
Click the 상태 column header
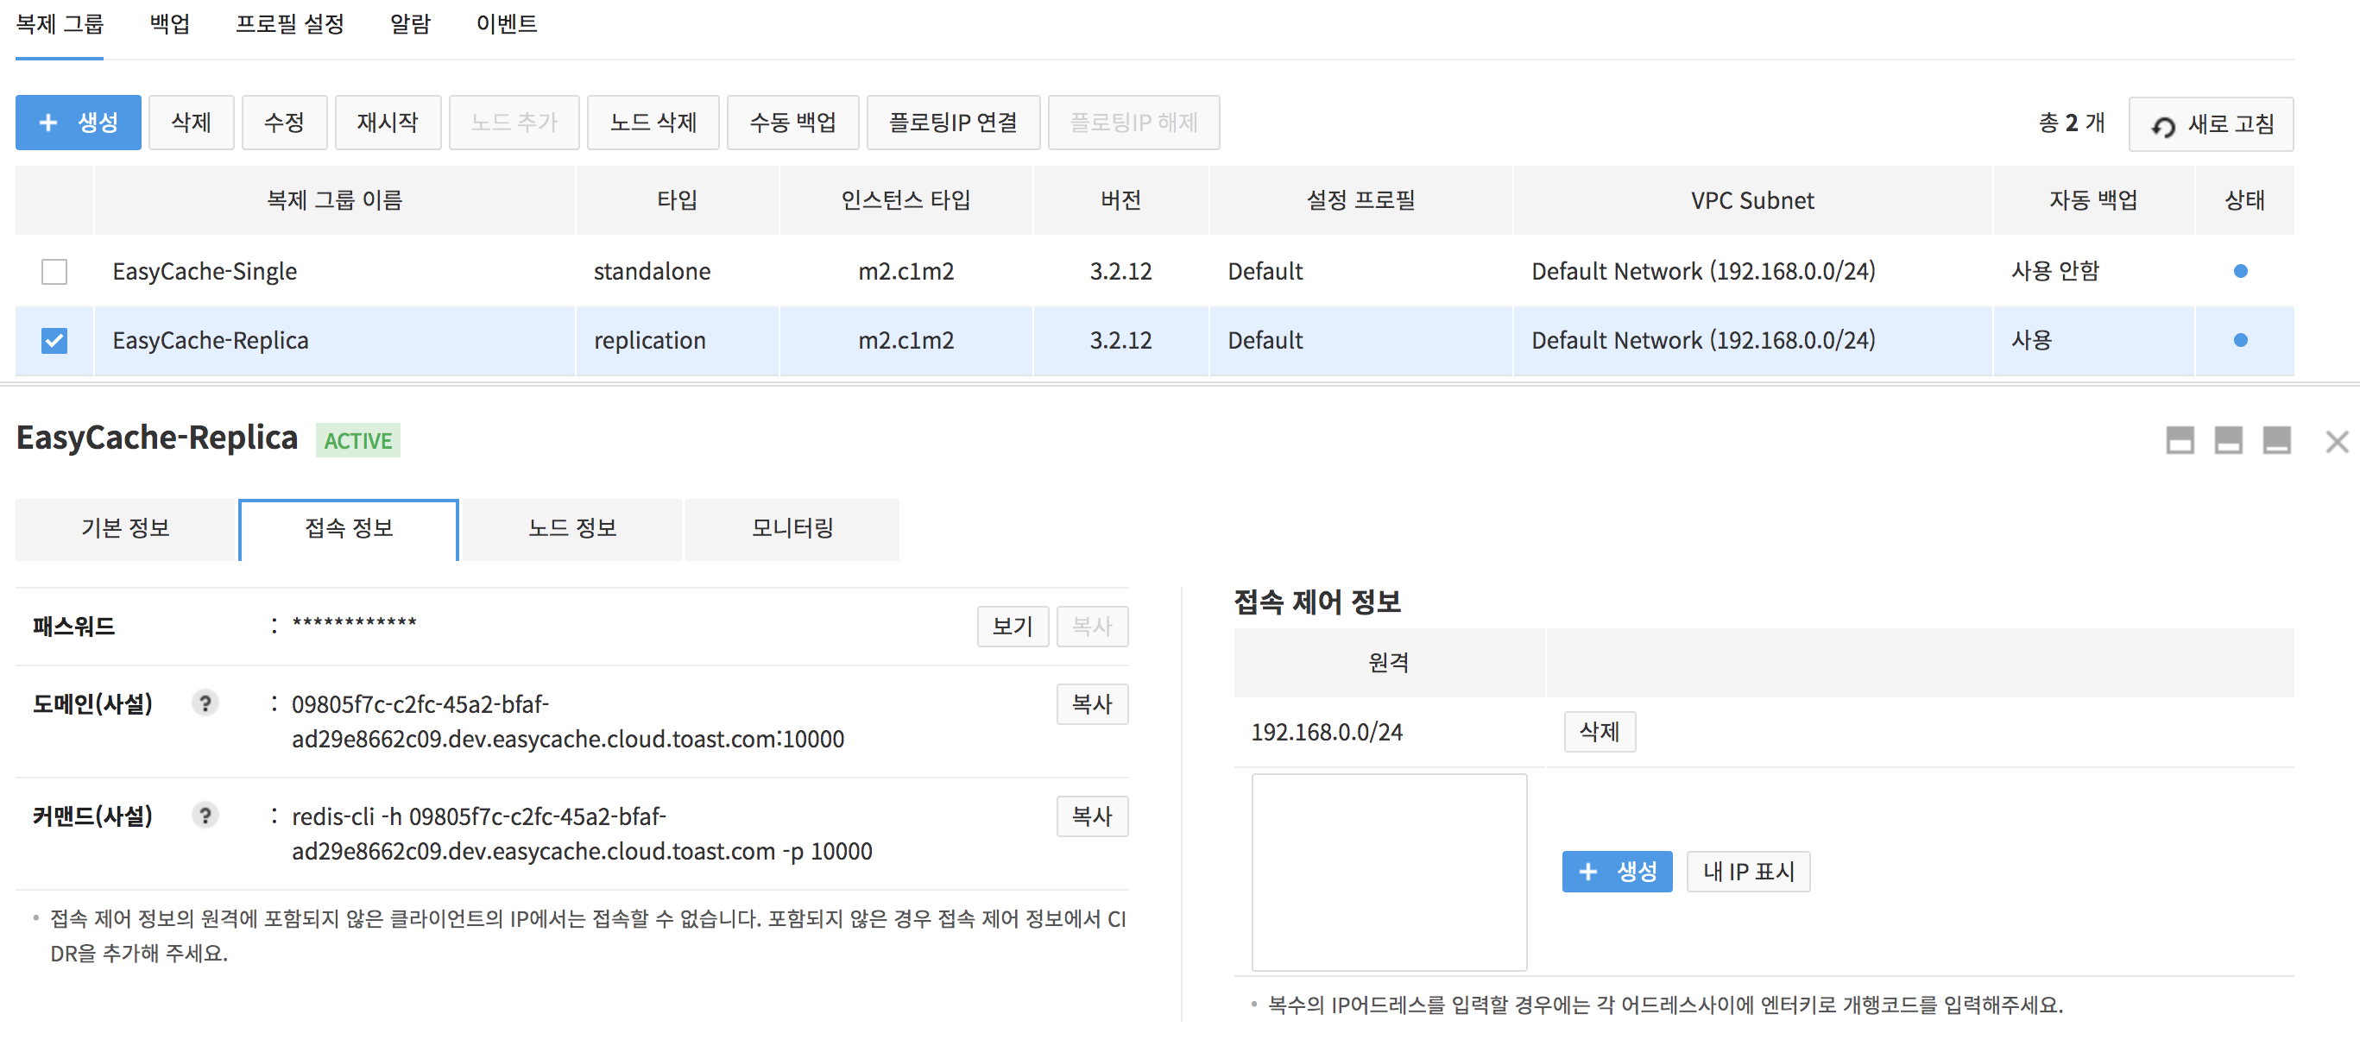(2244, 200)
